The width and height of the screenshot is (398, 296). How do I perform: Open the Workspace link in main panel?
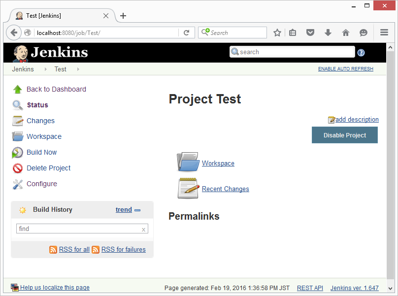218,163
